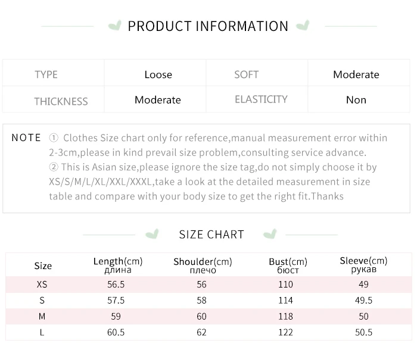Image resolution: width=417 pixels, height=359 pixels.
Task: Select the PRODUCT INFORMATION heading
Action: (208, 26)
